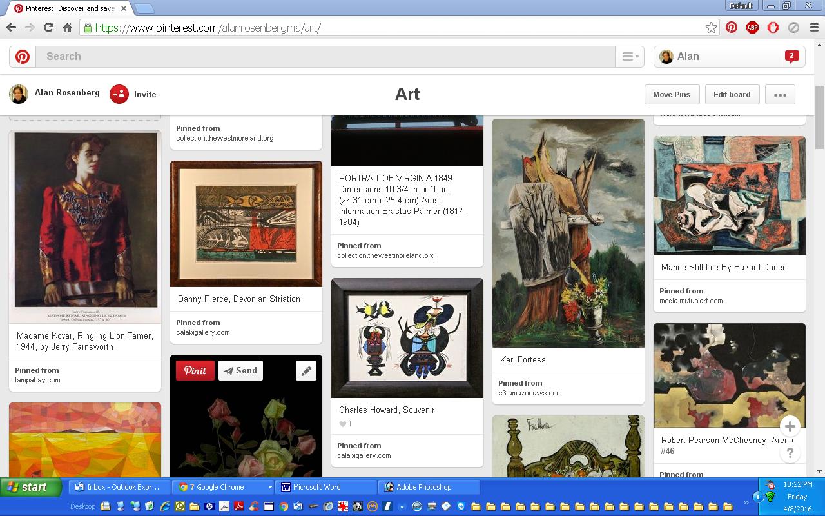Click the page vertical scrollbar thumb
The height and width of the screenshot is (516, 825).
click(819, 116)
